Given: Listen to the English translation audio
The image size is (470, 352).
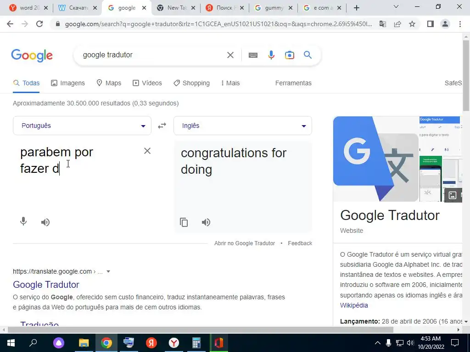Looking at the screenshot, I should tap(206, 222).
